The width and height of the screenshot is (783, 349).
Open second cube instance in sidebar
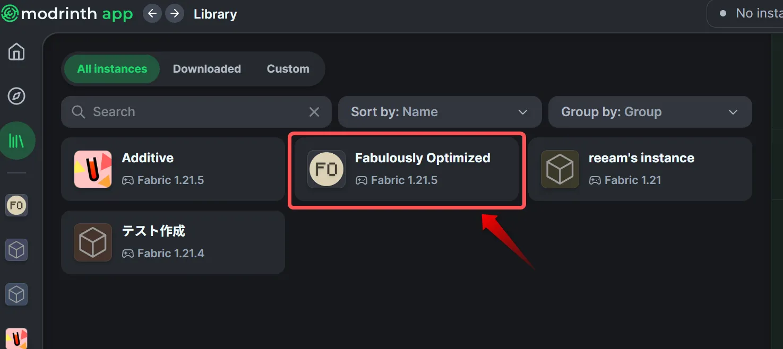coord(16,294)
